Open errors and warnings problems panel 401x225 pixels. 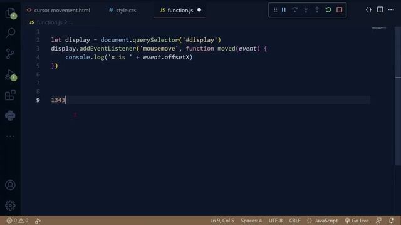(18, 221)
